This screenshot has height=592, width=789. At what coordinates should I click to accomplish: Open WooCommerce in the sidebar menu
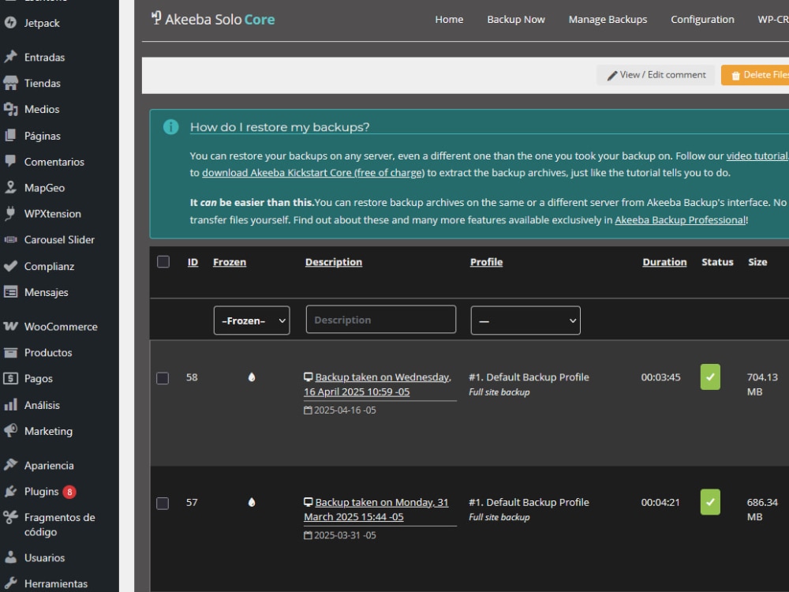pyautogui.click(x=59, y=326)
